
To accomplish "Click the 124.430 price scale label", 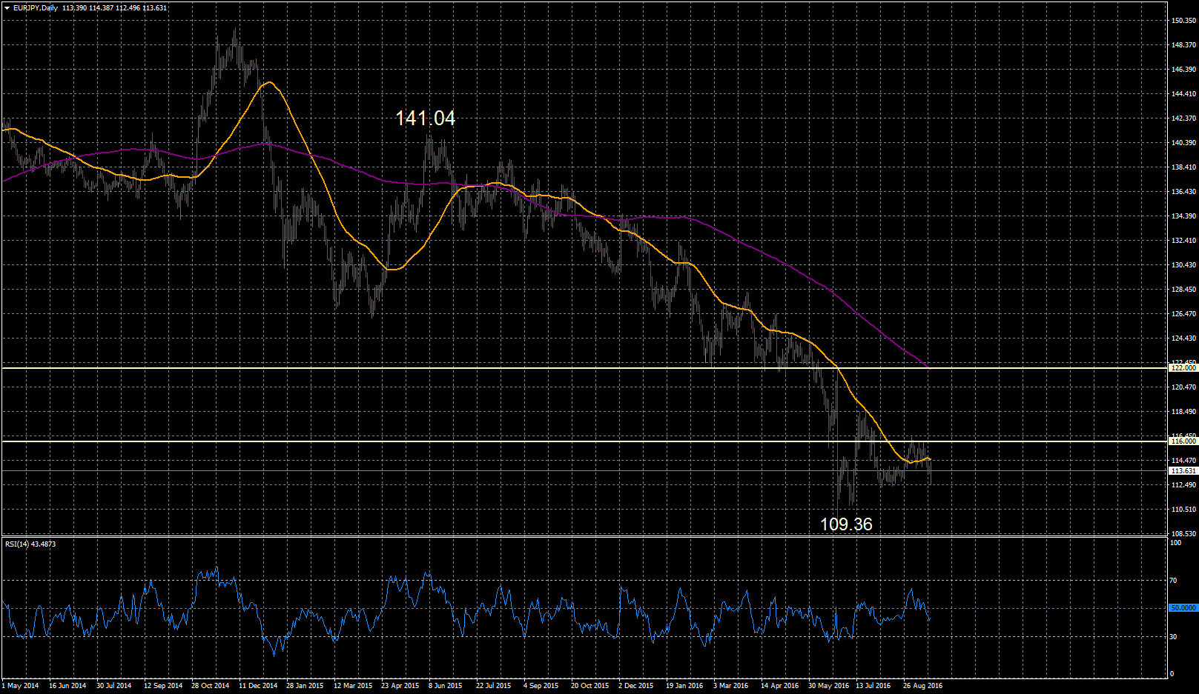I will (x=1183, y=338).
